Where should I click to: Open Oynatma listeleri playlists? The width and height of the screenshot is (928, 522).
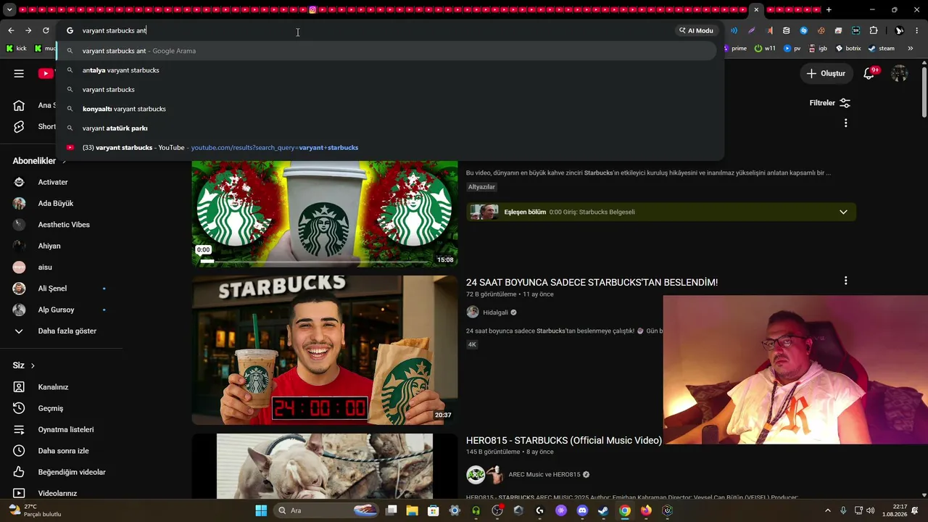click(x=66, y=430)
